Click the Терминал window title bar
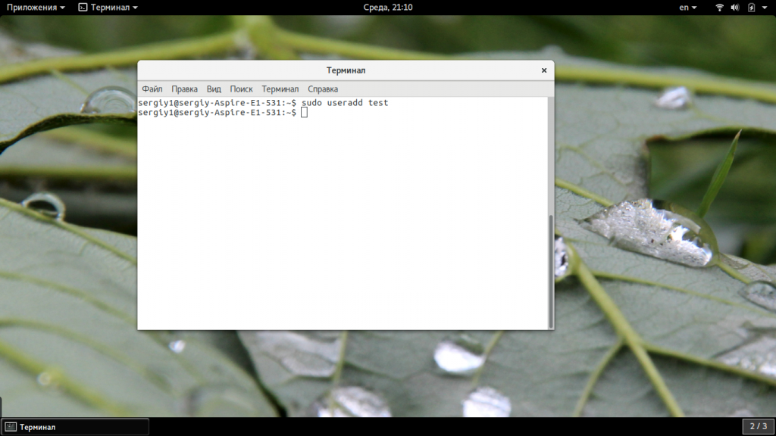This screenshot has width=776, height=436. pyautogui.click(x=346, y=70)
